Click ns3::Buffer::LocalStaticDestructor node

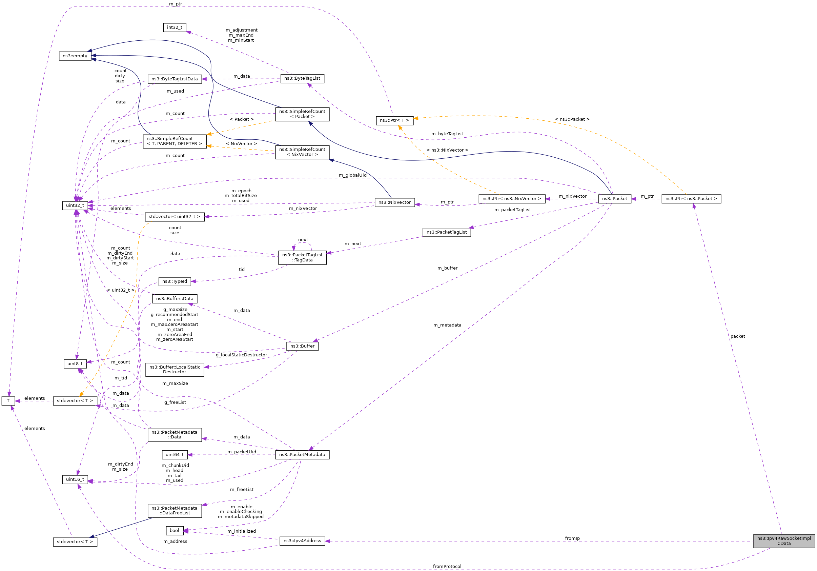175,370
